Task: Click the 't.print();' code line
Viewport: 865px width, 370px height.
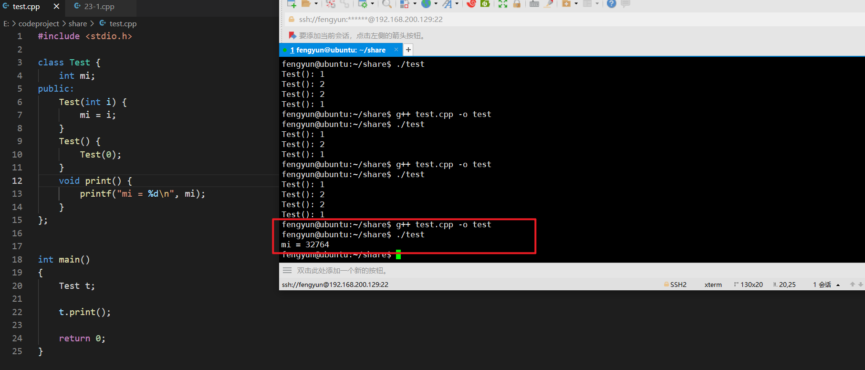Action: coord(85,312)
